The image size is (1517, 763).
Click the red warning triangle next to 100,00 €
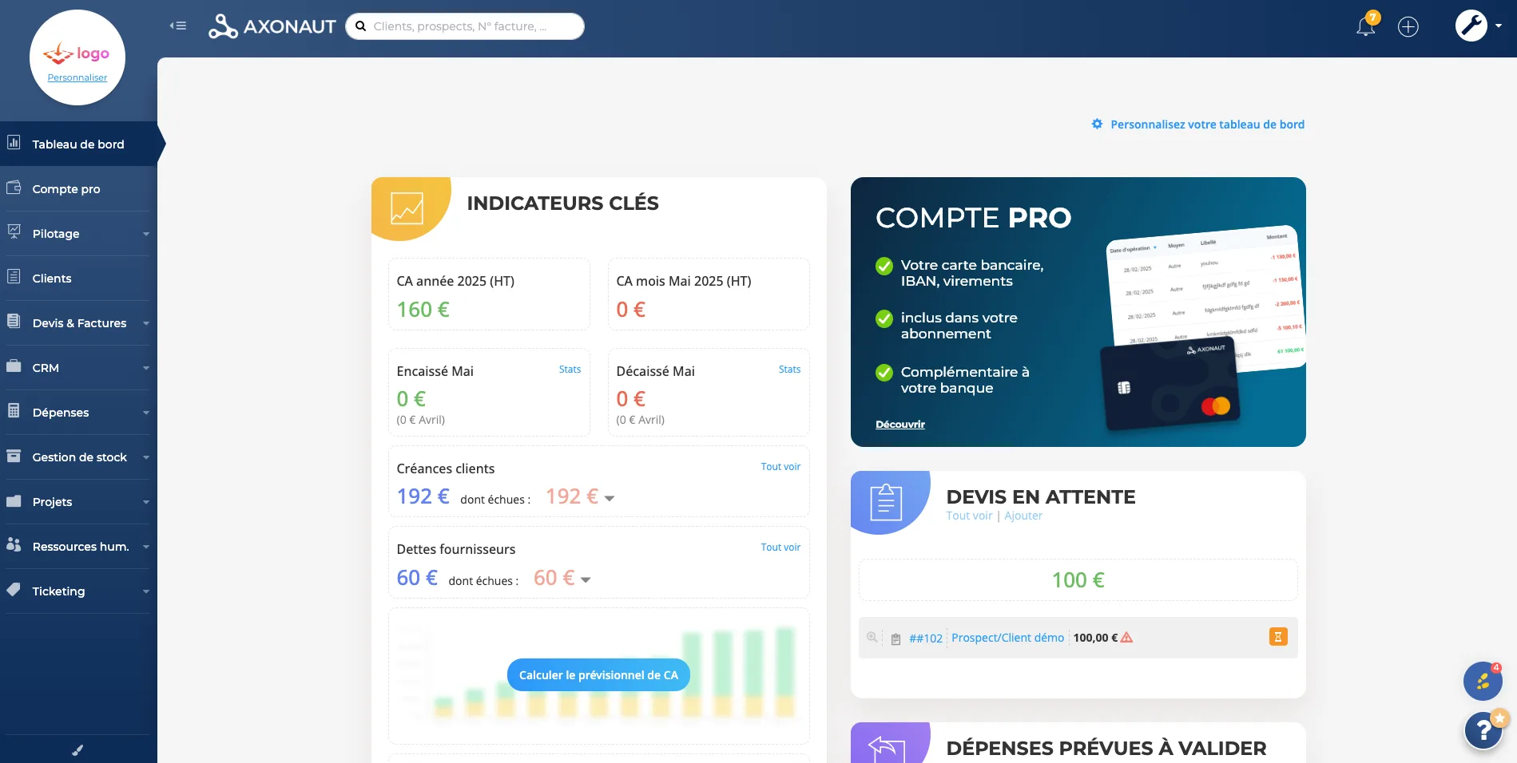coord(1126,638)
